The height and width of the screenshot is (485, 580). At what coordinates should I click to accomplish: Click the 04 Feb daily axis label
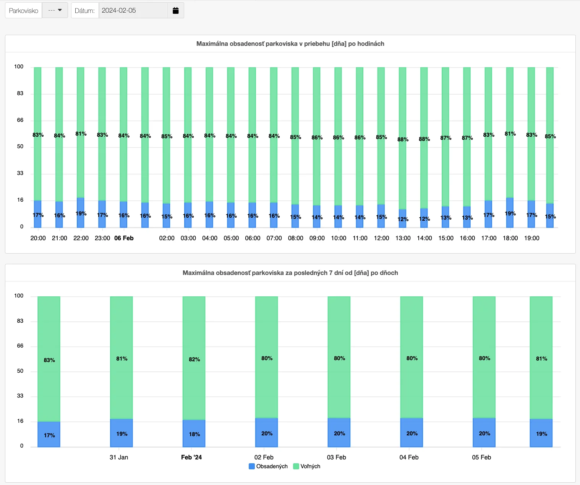coord(409,458)
